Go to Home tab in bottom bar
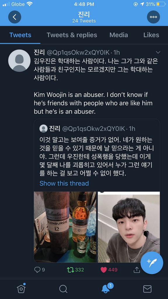168x299 pixels. (21, 288)
